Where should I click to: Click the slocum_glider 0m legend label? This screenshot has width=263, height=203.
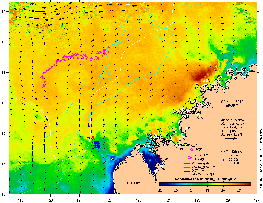(x=203, y=167)
